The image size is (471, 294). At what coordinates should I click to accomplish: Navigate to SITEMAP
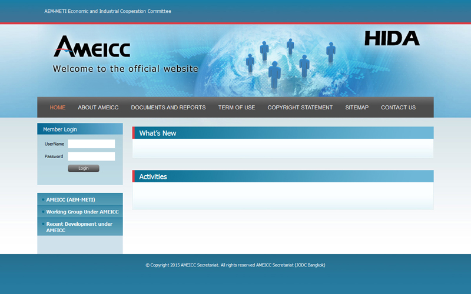tap(357, 108)
